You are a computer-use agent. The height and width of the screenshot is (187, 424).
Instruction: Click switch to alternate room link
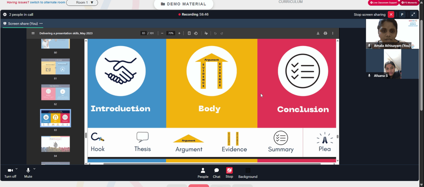click(x=47, y=2)
